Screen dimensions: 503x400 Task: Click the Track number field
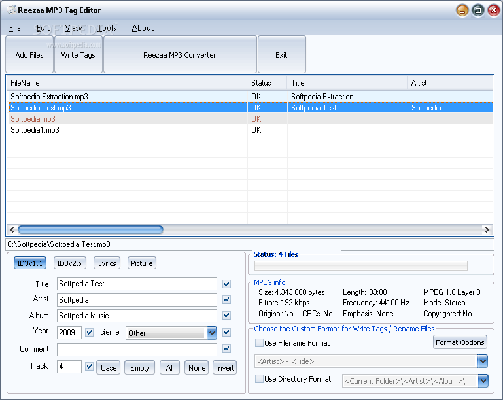69,367
